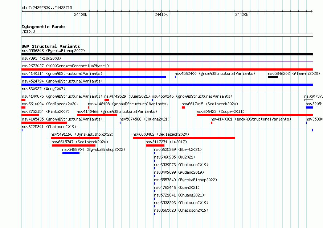Open nsv6060935 (Wu2021) label

pyautogui.click(x=175, y=157)
